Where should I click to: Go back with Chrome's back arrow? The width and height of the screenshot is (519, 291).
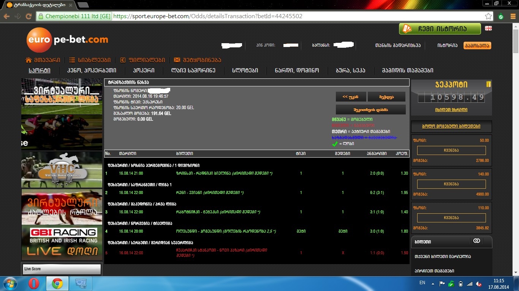point(7,16)
